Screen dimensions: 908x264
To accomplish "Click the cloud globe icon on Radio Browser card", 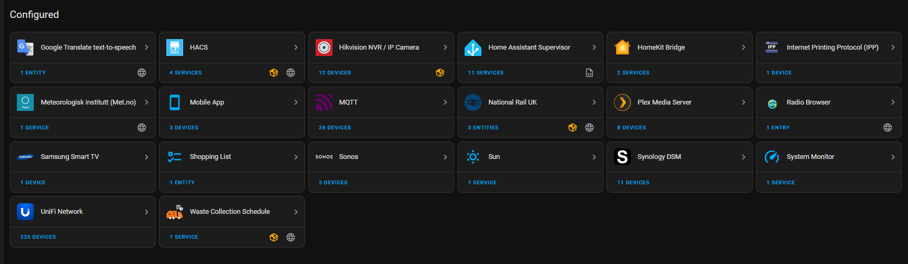I will coord(887,128).
